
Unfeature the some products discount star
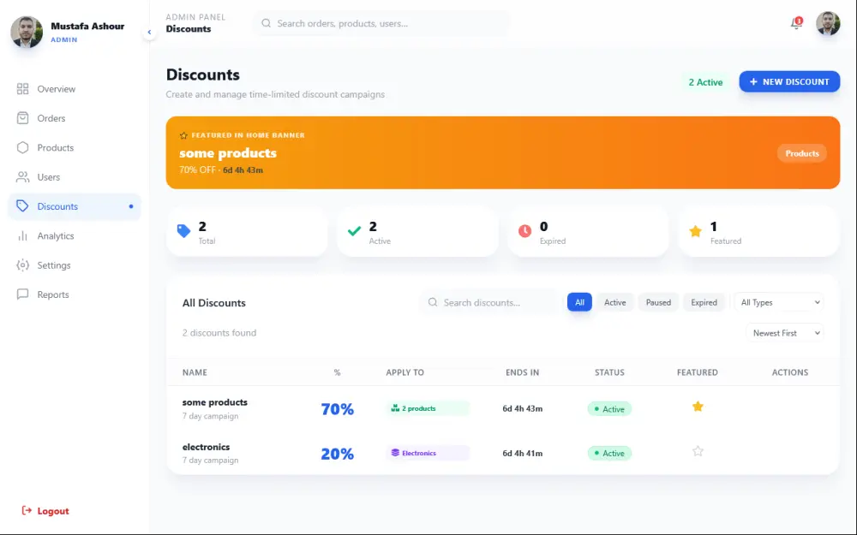698,407
